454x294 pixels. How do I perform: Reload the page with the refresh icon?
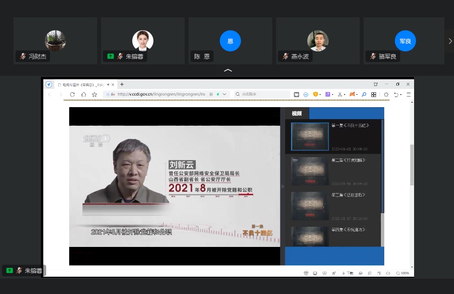72,95
